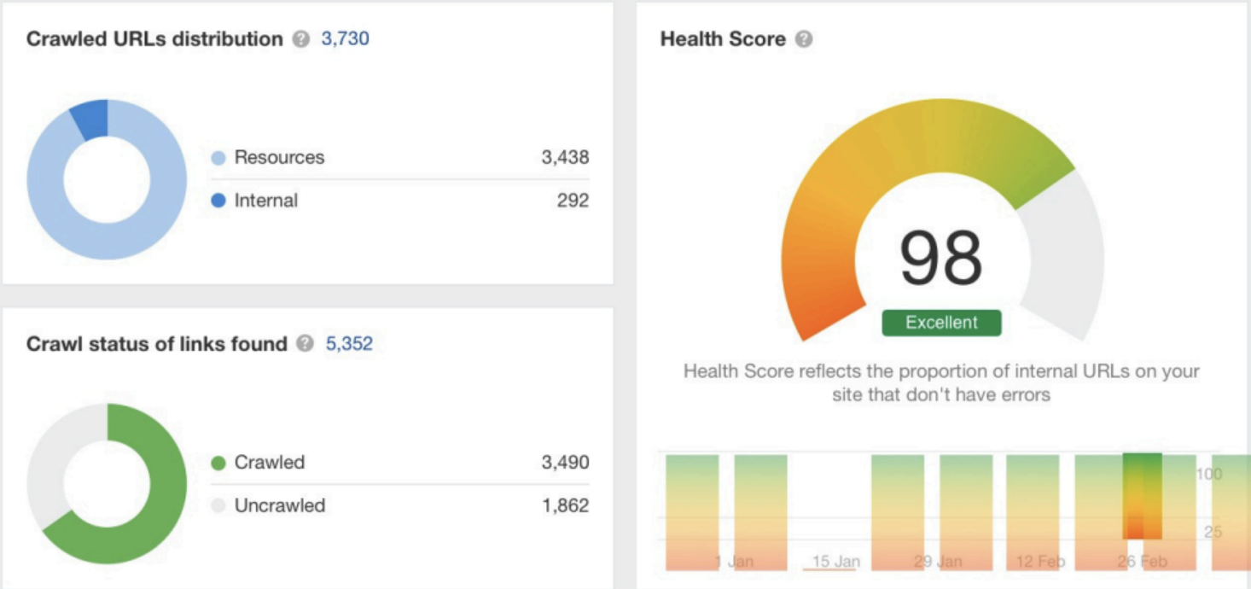Screen dimensions: 1251x589
Task: Select the highlighted 26 Feb history bar
Action: (x=1142, y=496)
